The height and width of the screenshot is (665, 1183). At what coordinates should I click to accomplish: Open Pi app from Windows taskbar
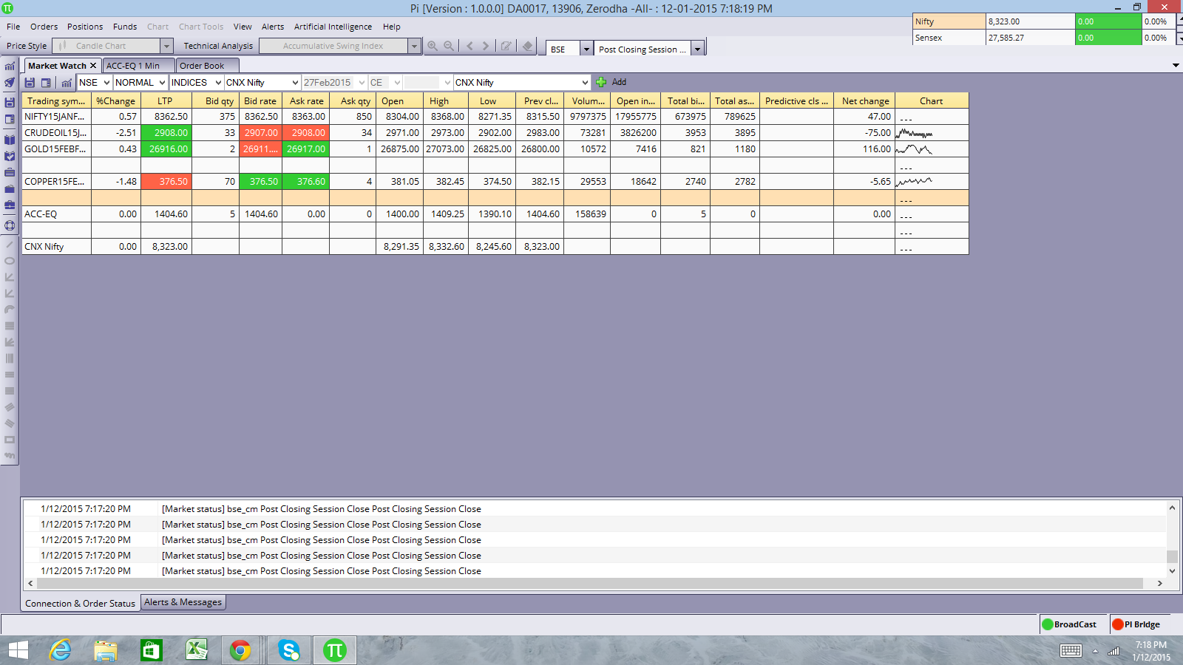(x=335, y=650)
